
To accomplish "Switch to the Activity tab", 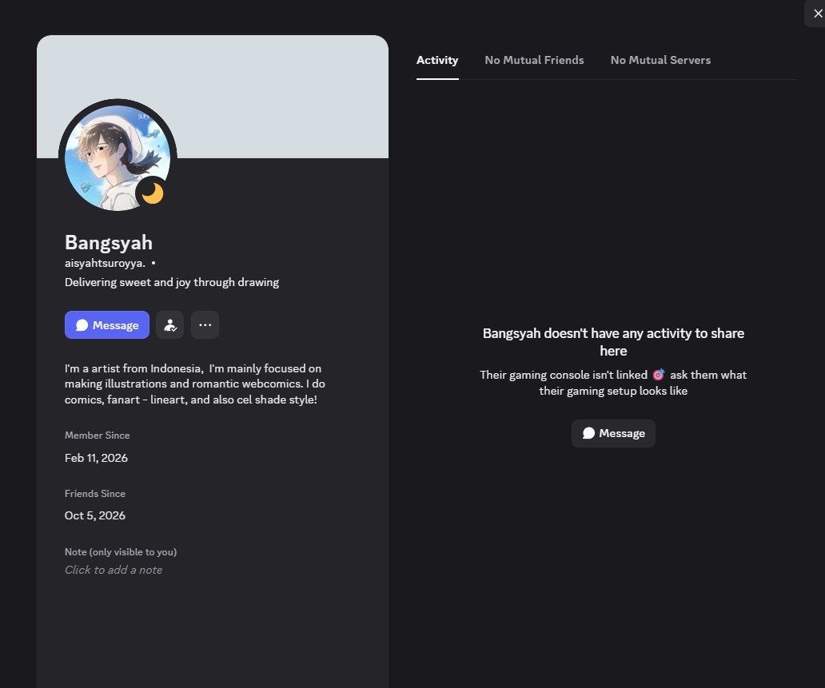I will pos(437,60).
